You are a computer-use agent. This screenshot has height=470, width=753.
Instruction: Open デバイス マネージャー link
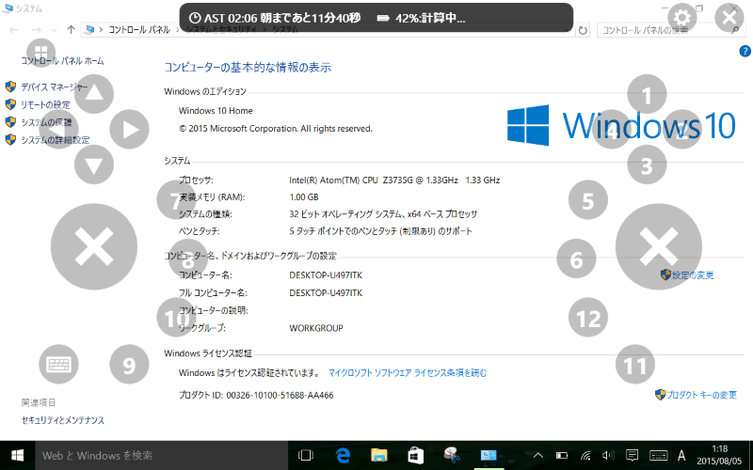tap(55, 86)
